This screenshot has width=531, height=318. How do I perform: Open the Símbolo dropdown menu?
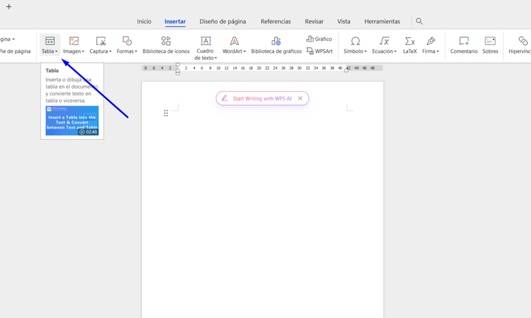[x=365, y=52]
